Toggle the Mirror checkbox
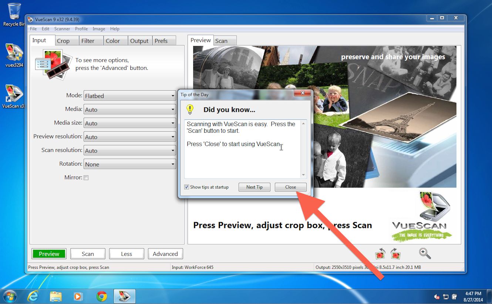 click(x=86, y=178)
